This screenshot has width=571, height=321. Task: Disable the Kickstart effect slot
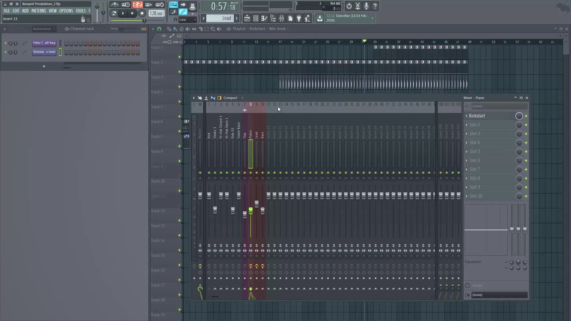click(x=526, y=116)
